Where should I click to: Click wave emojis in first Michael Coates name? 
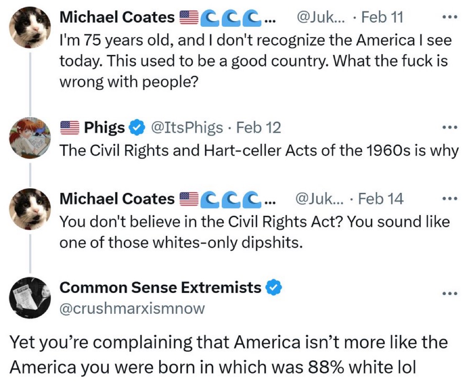(x=230, y=18)
